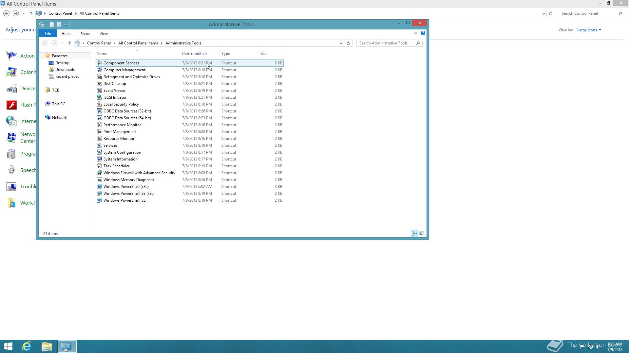Select the Resource Monitor entry

click(189, 139)
